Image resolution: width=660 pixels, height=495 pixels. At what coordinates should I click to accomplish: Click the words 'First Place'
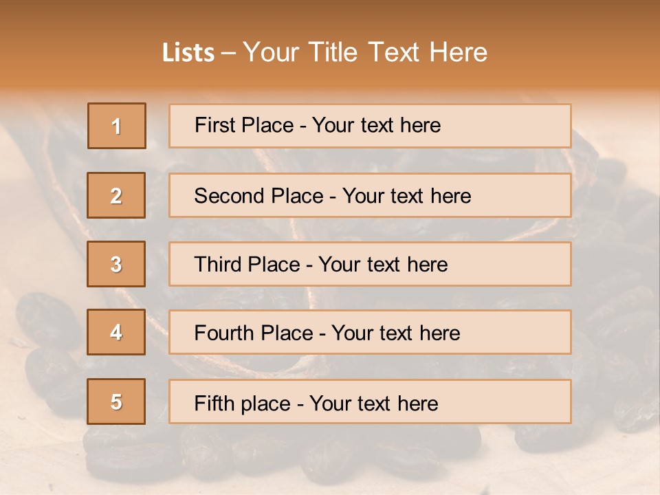(243, 125)
